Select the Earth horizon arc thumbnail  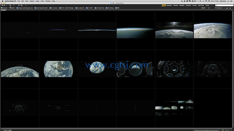coord(20,69)
